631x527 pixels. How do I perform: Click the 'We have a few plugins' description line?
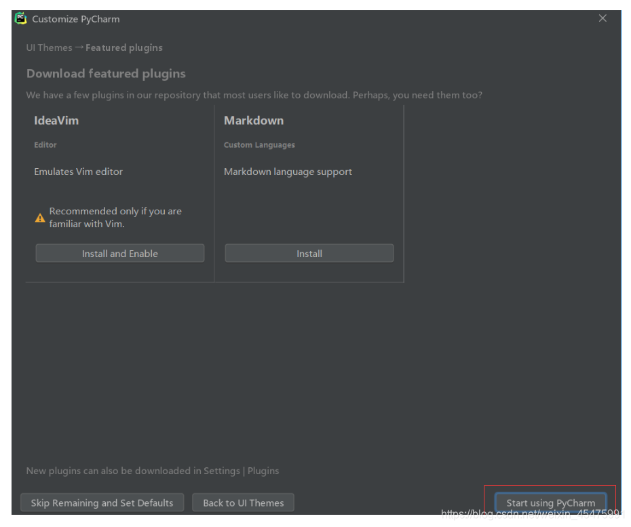click(254, 95)
